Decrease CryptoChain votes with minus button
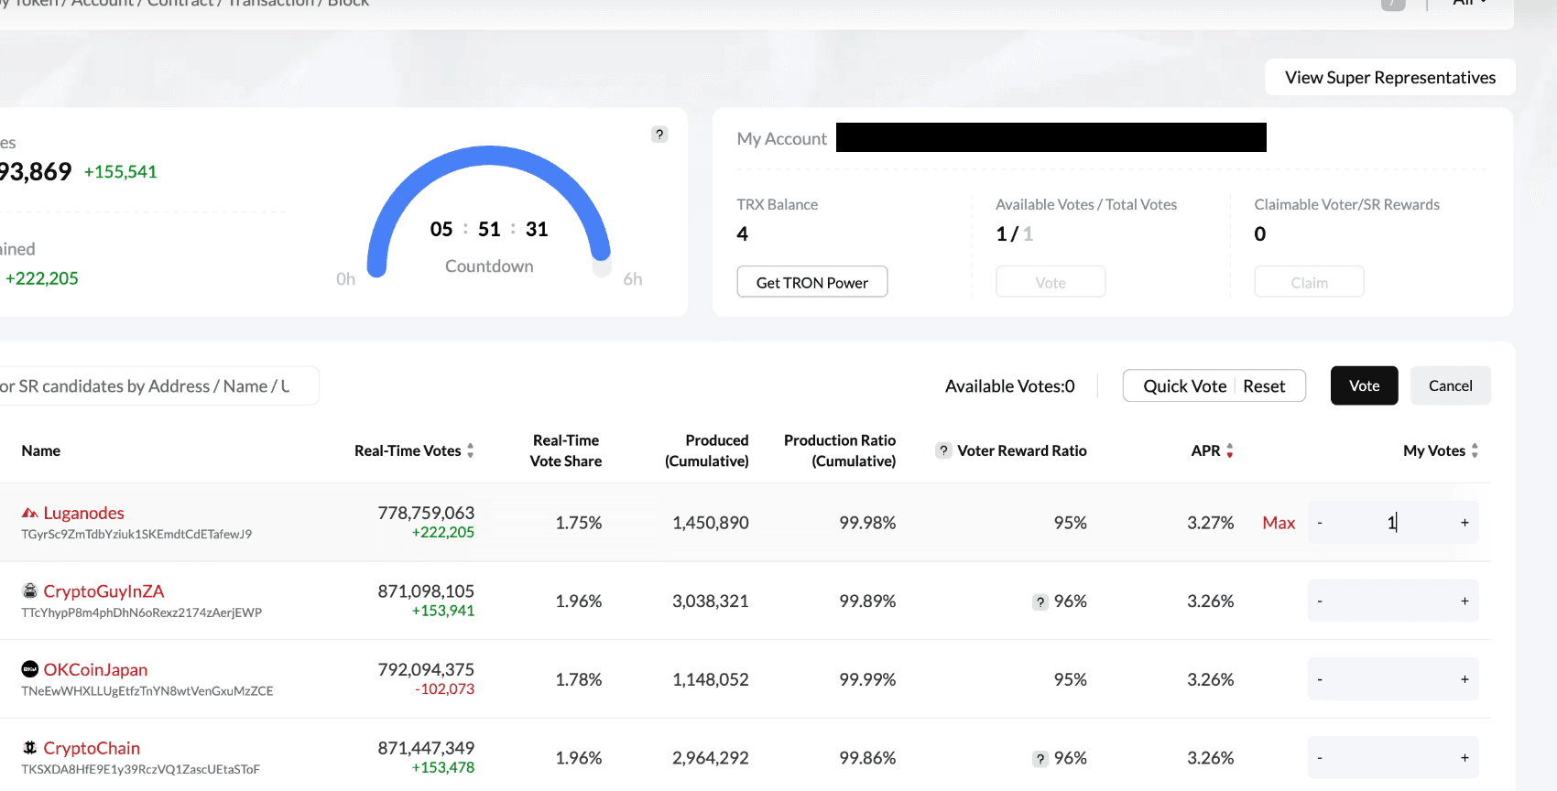 pos(1320,758)
